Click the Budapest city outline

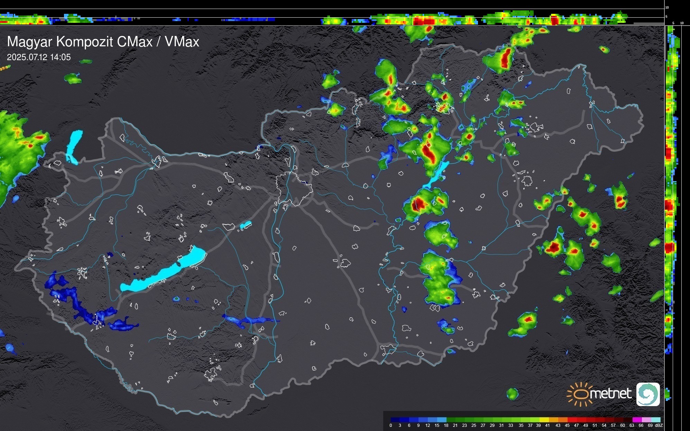click(x=294, y=188)
